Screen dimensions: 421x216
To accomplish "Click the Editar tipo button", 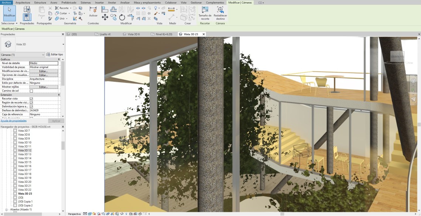I will click(55, 55).
